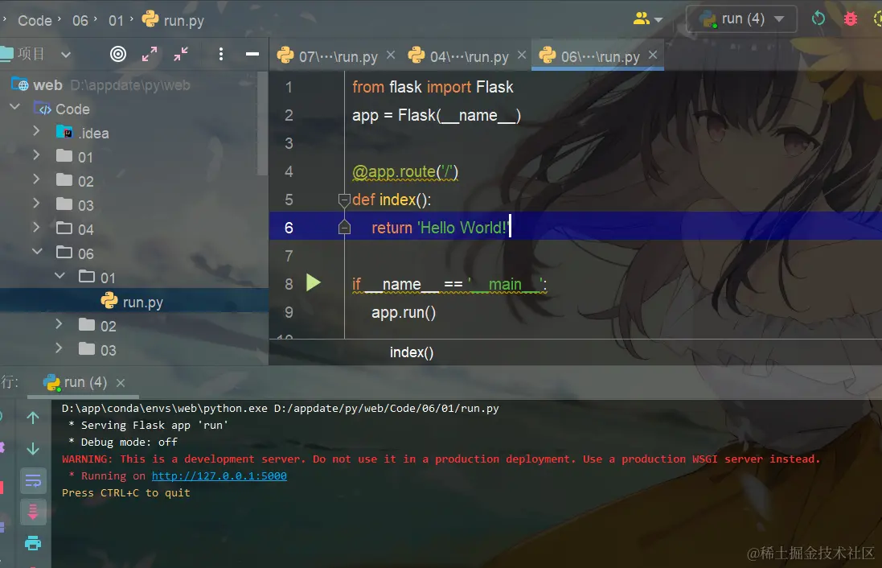Collapse folder 06
This screenshot has width=882, height=568.
(37, 252)
